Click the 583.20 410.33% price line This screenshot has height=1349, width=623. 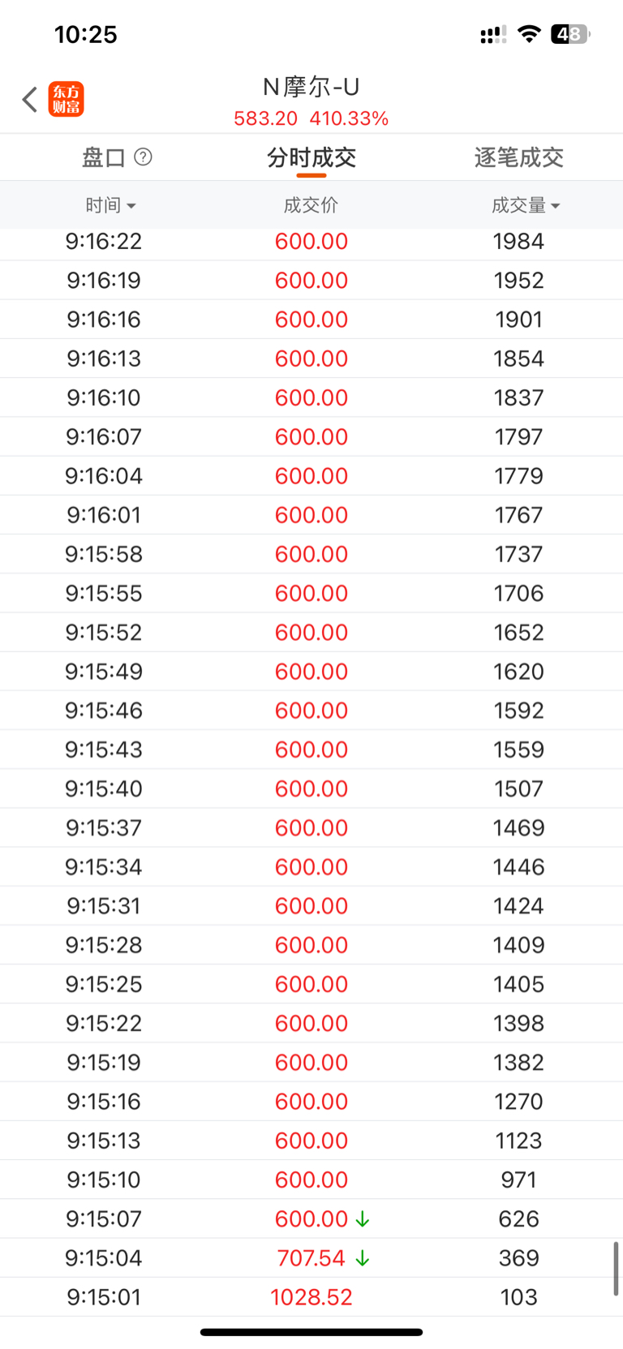[311, 118]
